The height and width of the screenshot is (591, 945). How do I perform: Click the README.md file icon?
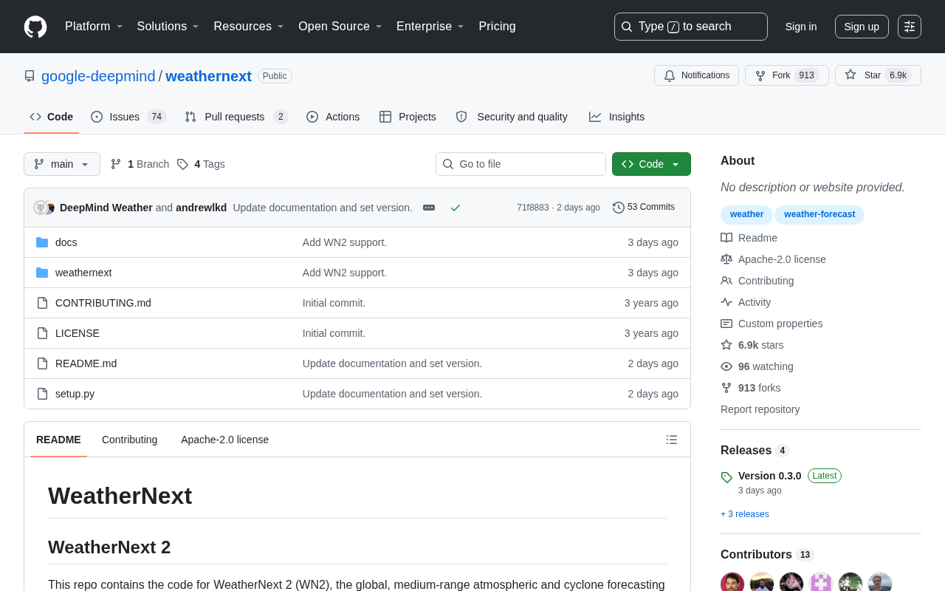click(x=42, y=363)
